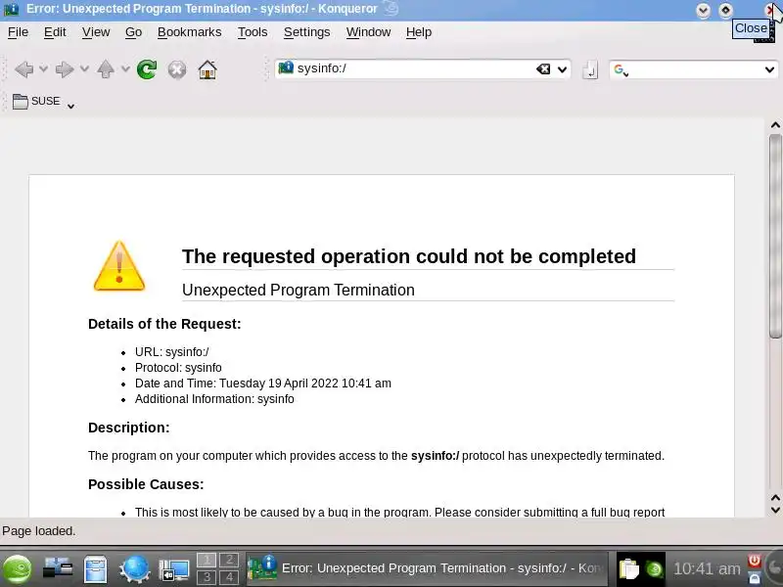Click the green openSUSE updater tray icon
The width and height of the screenshot is (783, 587).
(654, 569)
